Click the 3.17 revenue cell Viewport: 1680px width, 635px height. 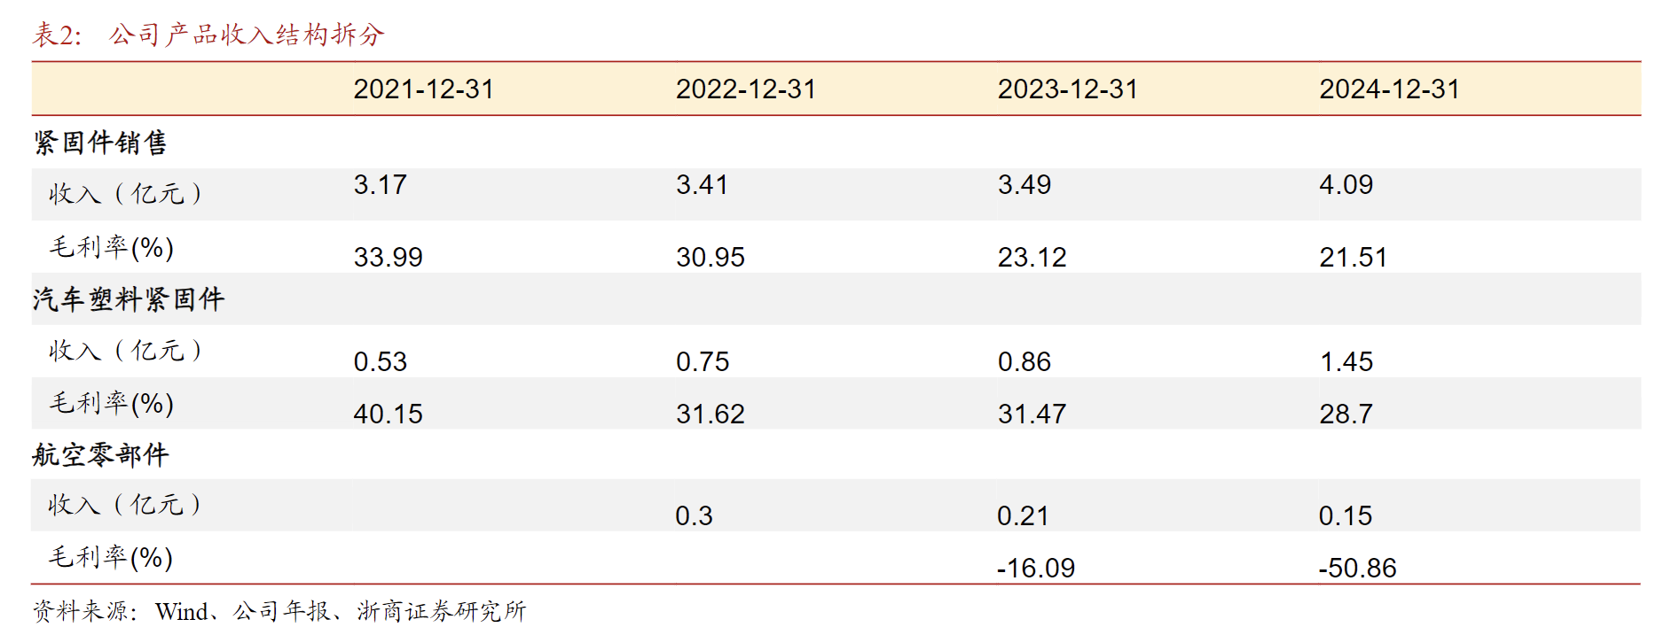click(380, 185)
